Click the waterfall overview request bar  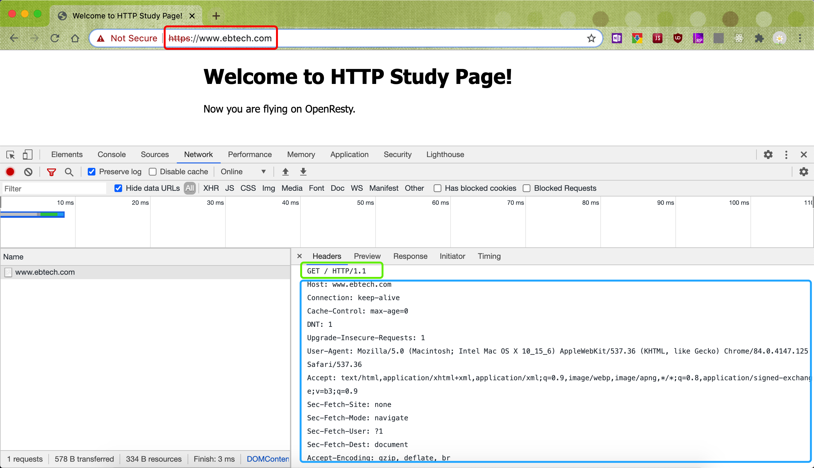point(32,214)
